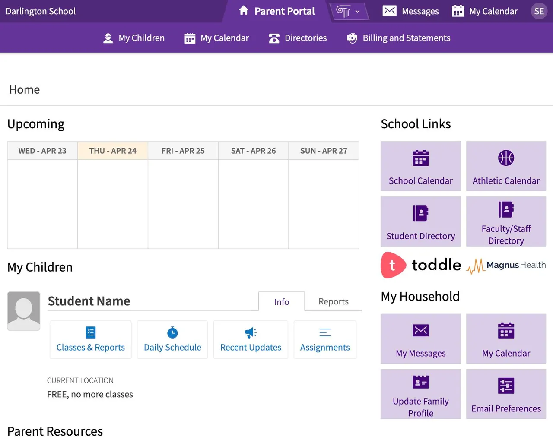Select the THU - APR 24 column header
This screenshot has height=443, width=553.
tap(113, 151)
